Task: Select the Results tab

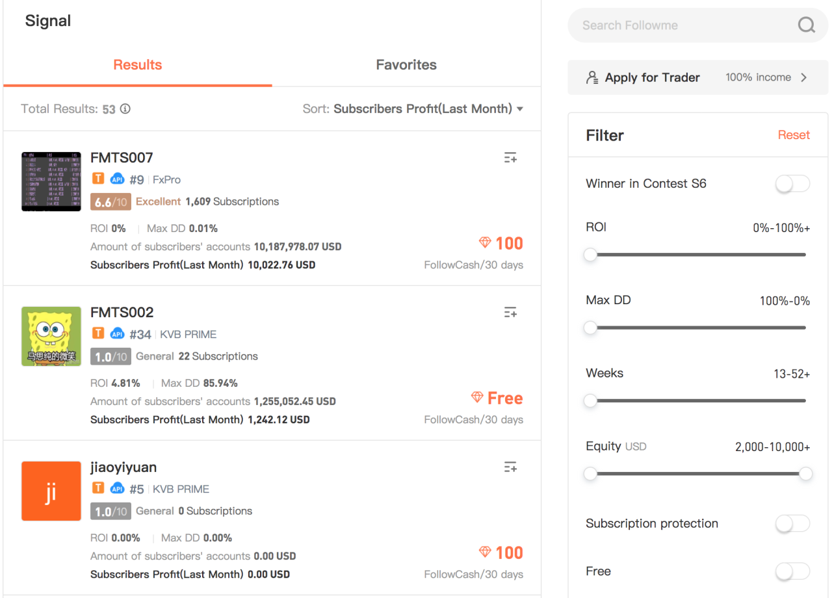Action: point(138,65)
